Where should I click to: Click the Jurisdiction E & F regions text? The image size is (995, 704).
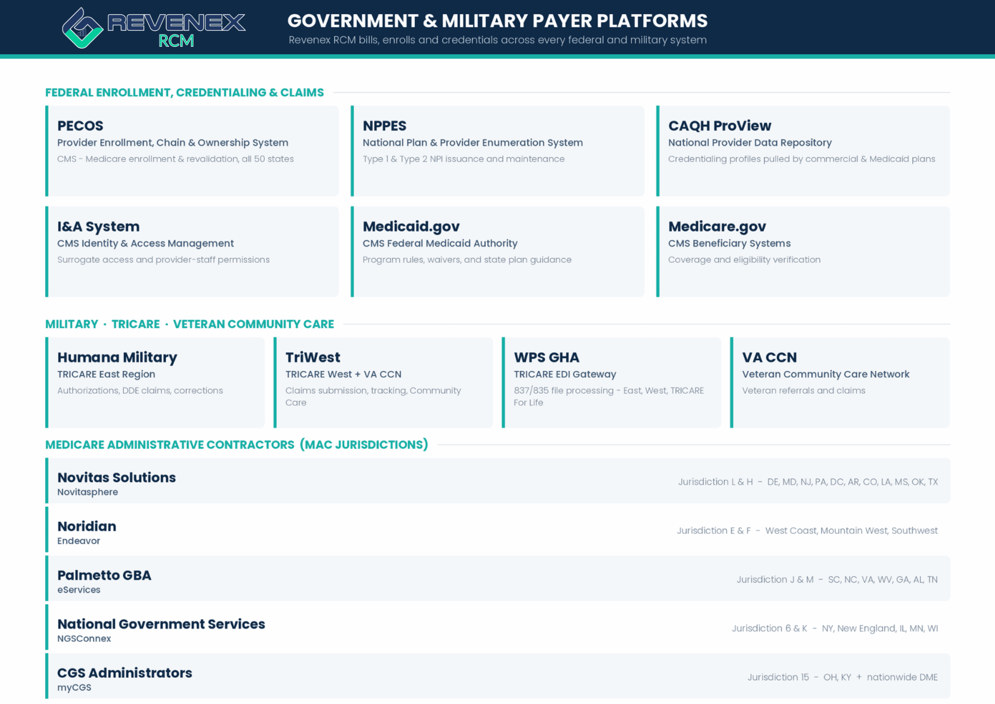807,531
